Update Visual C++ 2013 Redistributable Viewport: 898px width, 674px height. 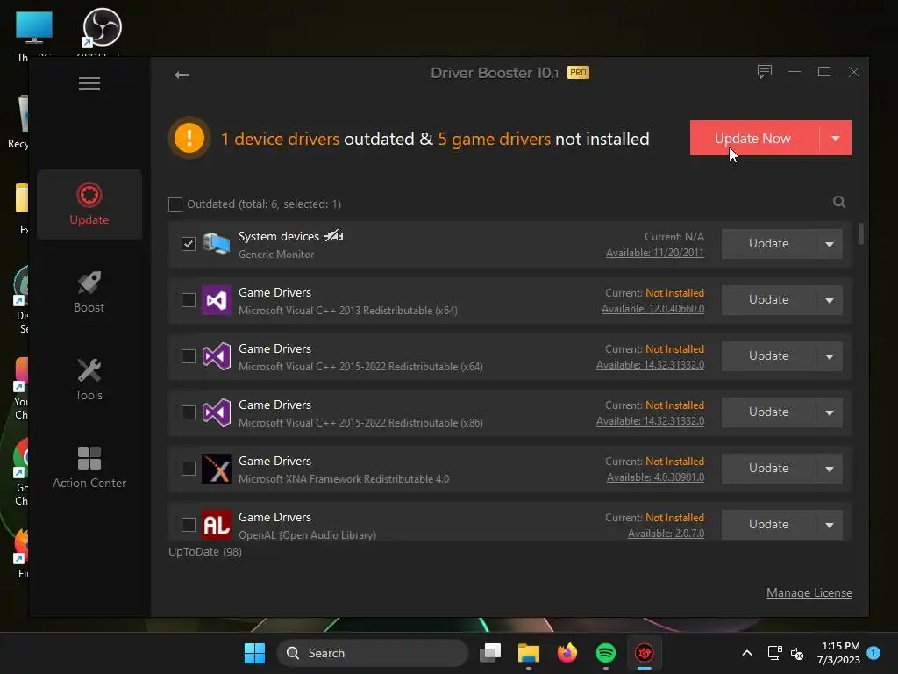768,300
